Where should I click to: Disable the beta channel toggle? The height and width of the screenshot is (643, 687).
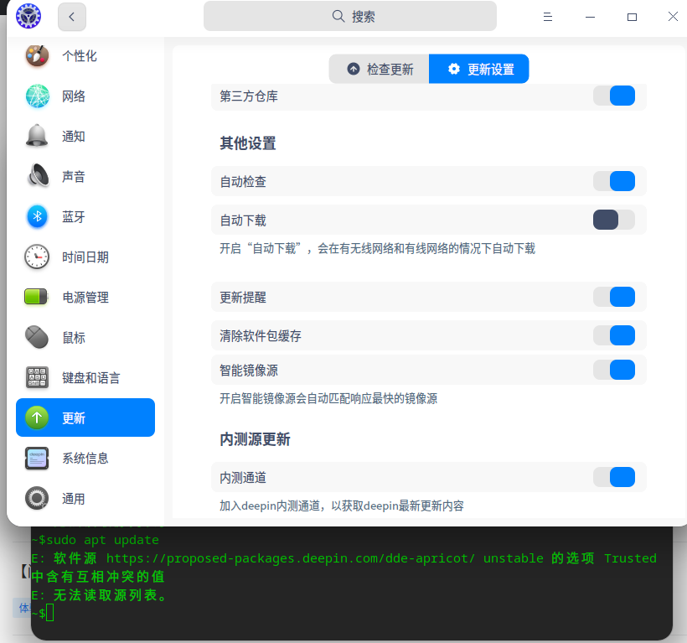(614, 476)
